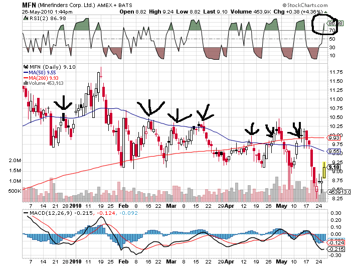Click Mar on the price chart date axis
Viewport: 351px width, 266px height.
pos(171,206)
